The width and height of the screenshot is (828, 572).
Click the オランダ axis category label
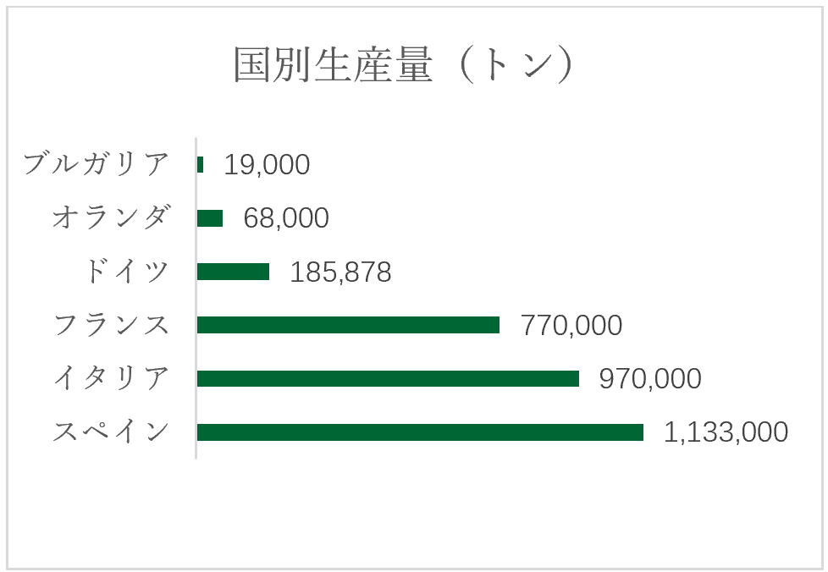click(111, 217)
